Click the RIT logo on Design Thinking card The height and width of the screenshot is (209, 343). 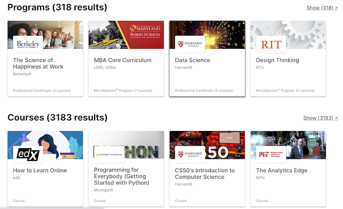pyautogui.click(x=271, y=44)
